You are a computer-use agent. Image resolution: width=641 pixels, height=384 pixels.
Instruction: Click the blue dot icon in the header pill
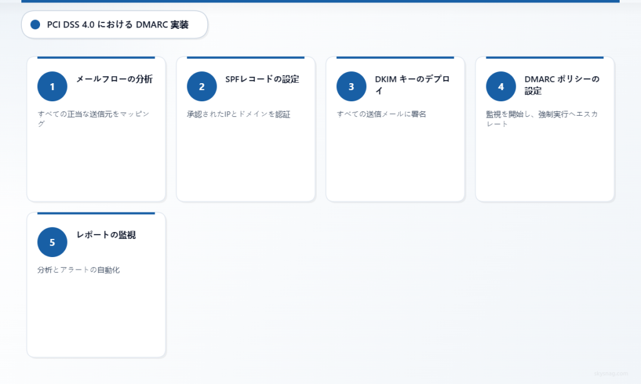tap(34, 25)
